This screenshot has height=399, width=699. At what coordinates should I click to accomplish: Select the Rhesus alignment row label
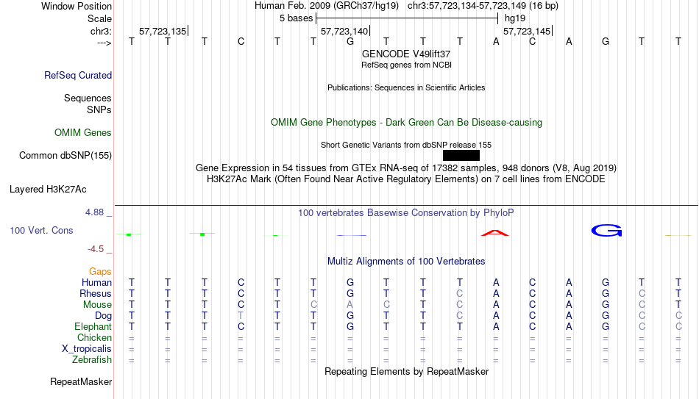pos(96,294)
